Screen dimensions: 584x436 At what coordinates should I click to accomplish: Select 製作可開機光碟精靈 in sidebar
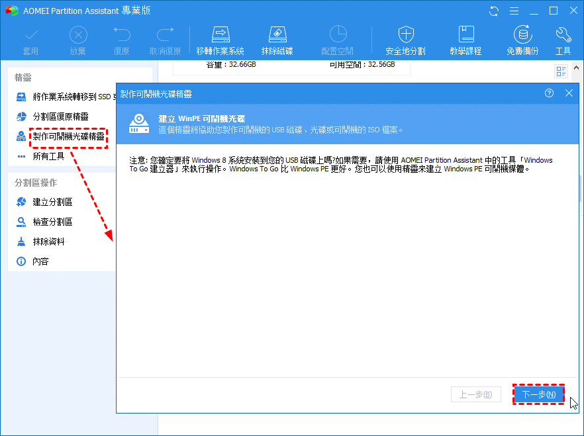tap(69, 136)
